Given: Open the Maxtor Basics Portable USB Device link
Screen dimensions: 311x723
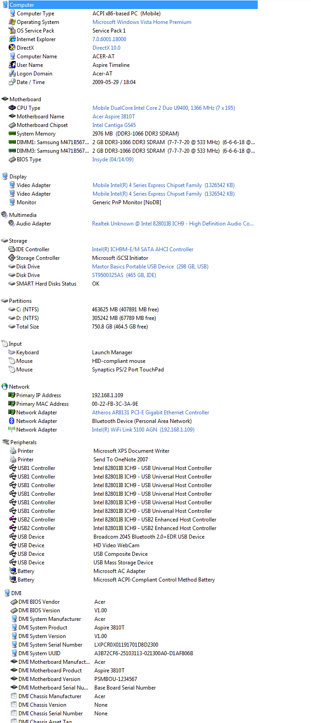Looking at the screenshot, I should click(150, 267).
